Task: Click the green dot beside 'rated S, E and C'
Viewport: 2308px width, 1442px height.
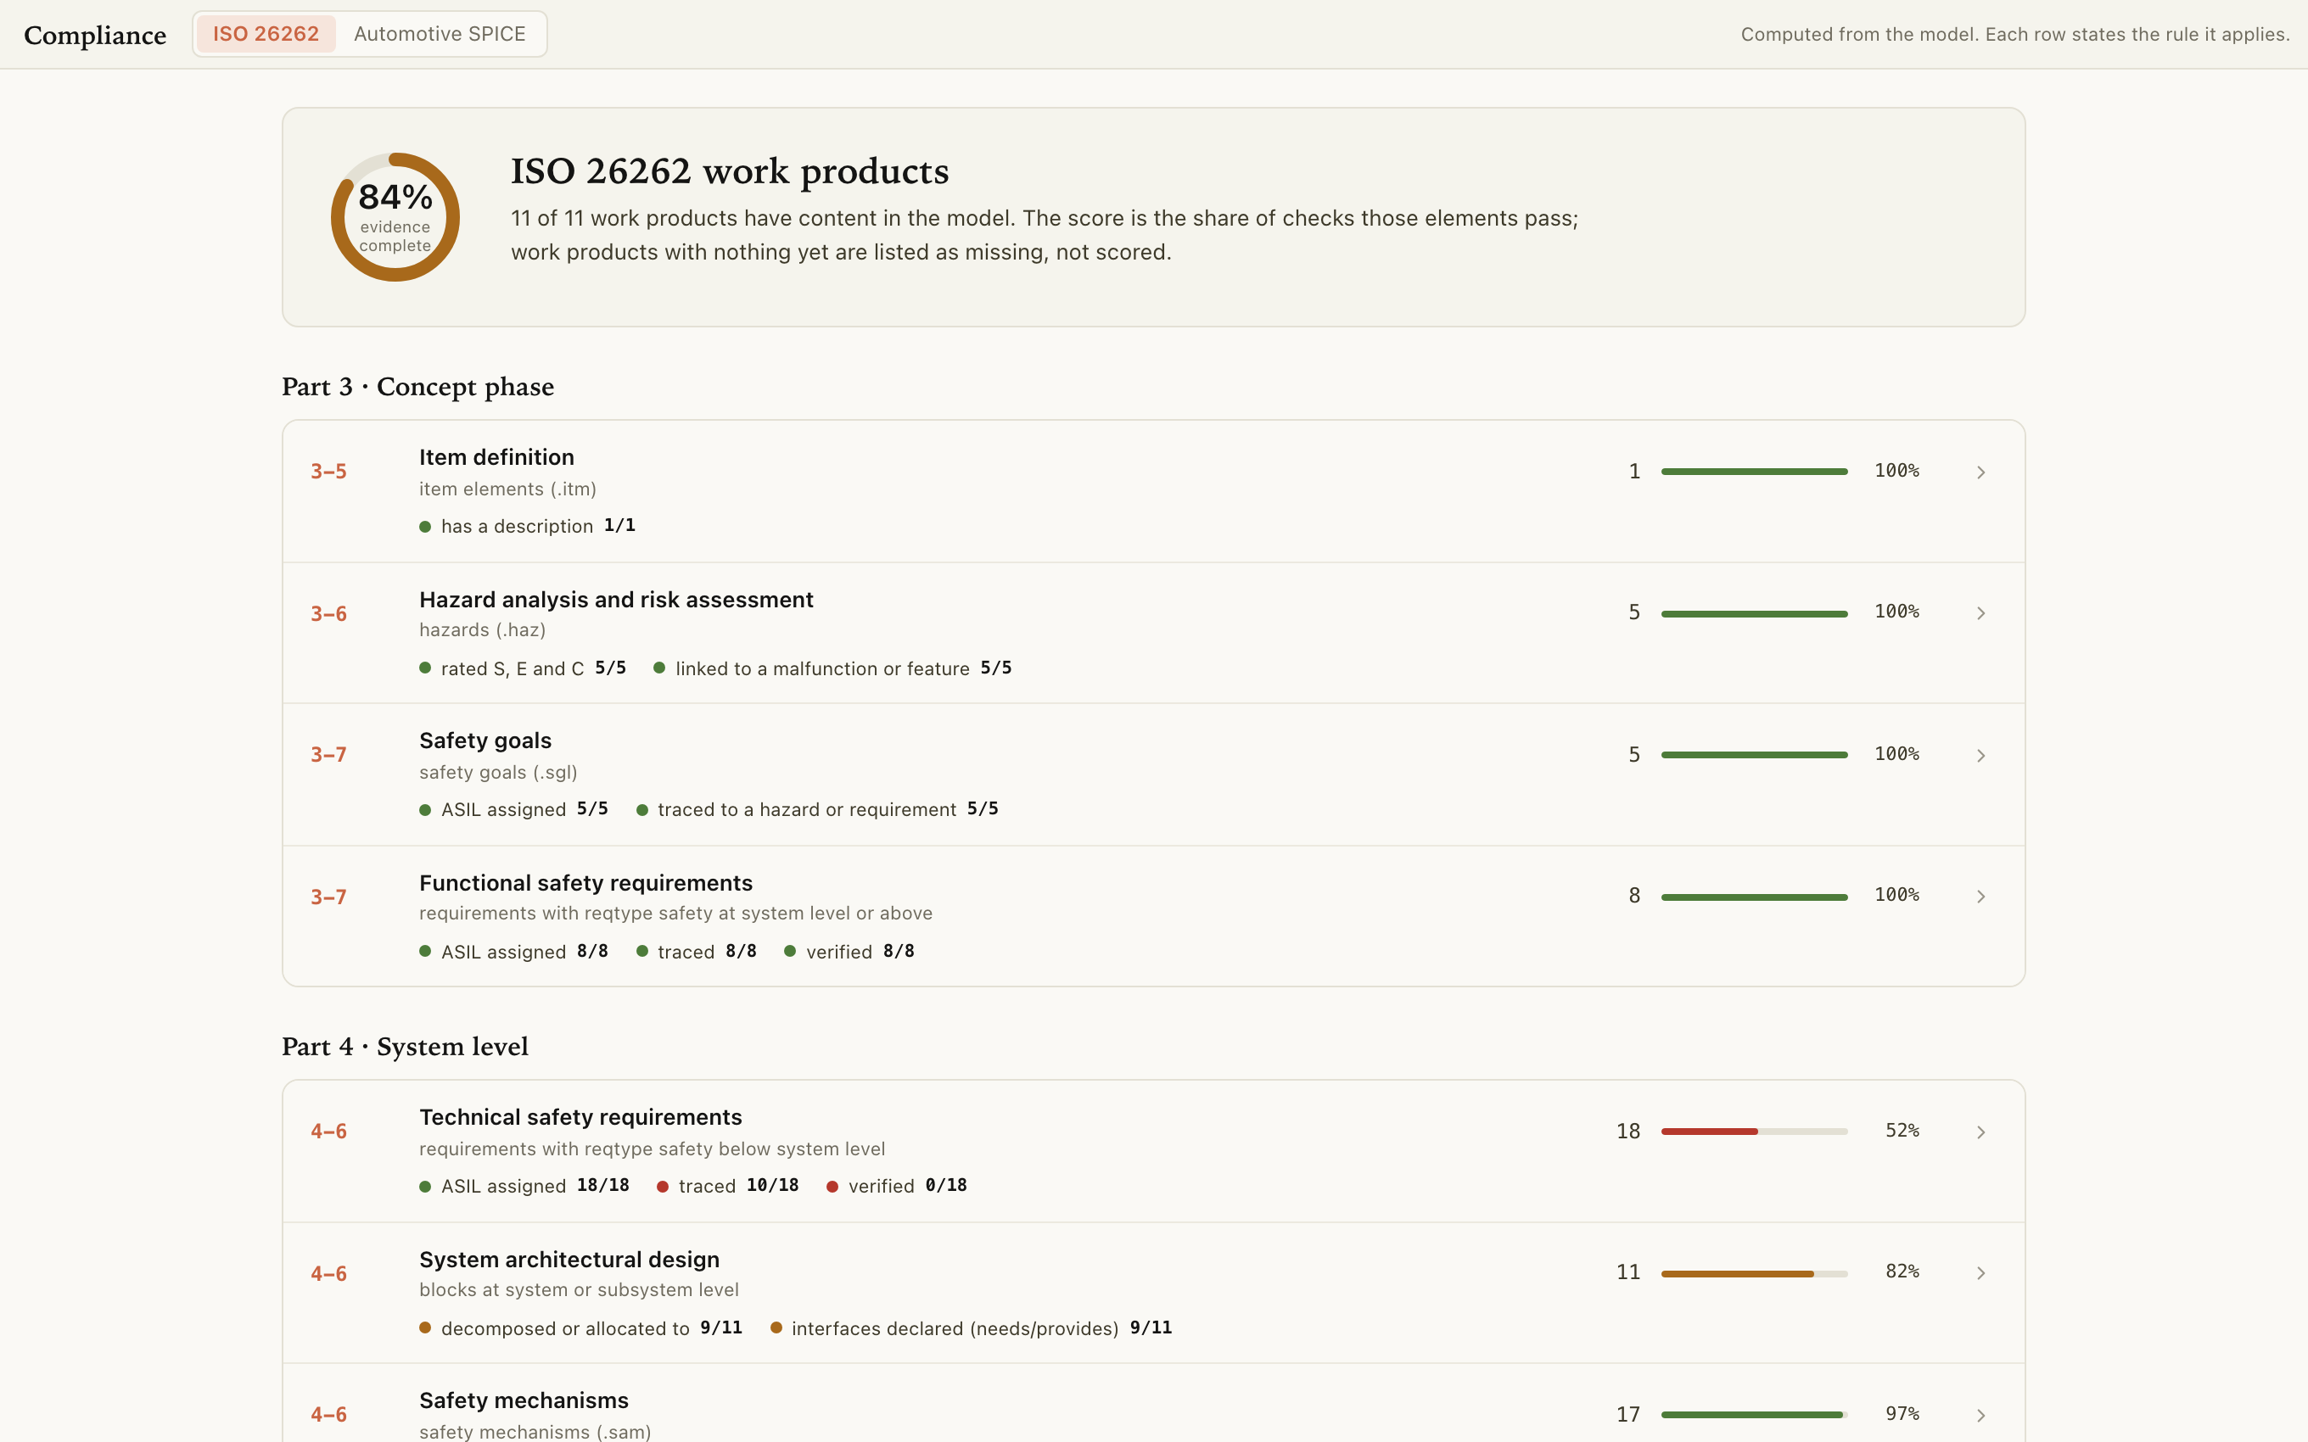Action: (x=425, y=668)
